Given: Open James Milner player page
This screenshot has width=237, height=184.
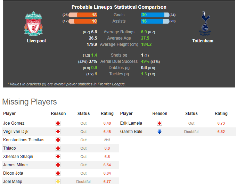Looking at the screenshot, I should coord(16,165).
